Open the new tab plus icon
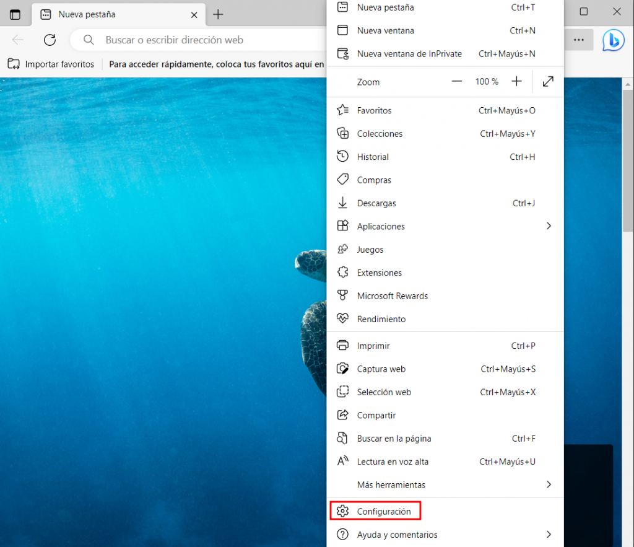This screenshot has width=634, height=547. coord(218,14)
